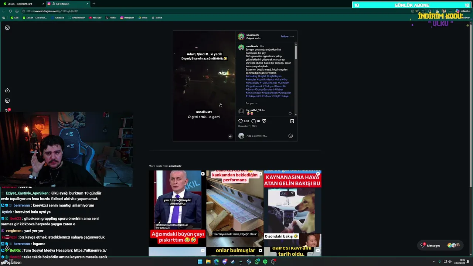The image size is (473, 266).
Task: Go to Instagram Home from the sidebar
Action: [7, 91]
